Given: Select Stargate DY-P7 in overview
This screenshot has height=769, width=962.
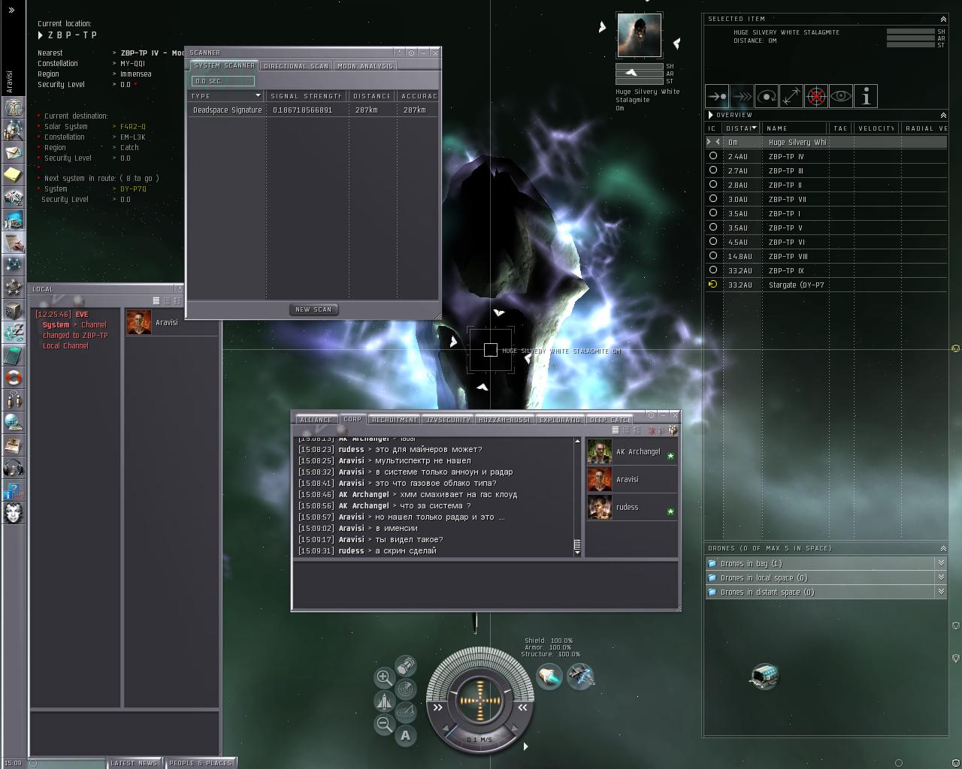Looking at the screenshot, I should click(826, 285).
